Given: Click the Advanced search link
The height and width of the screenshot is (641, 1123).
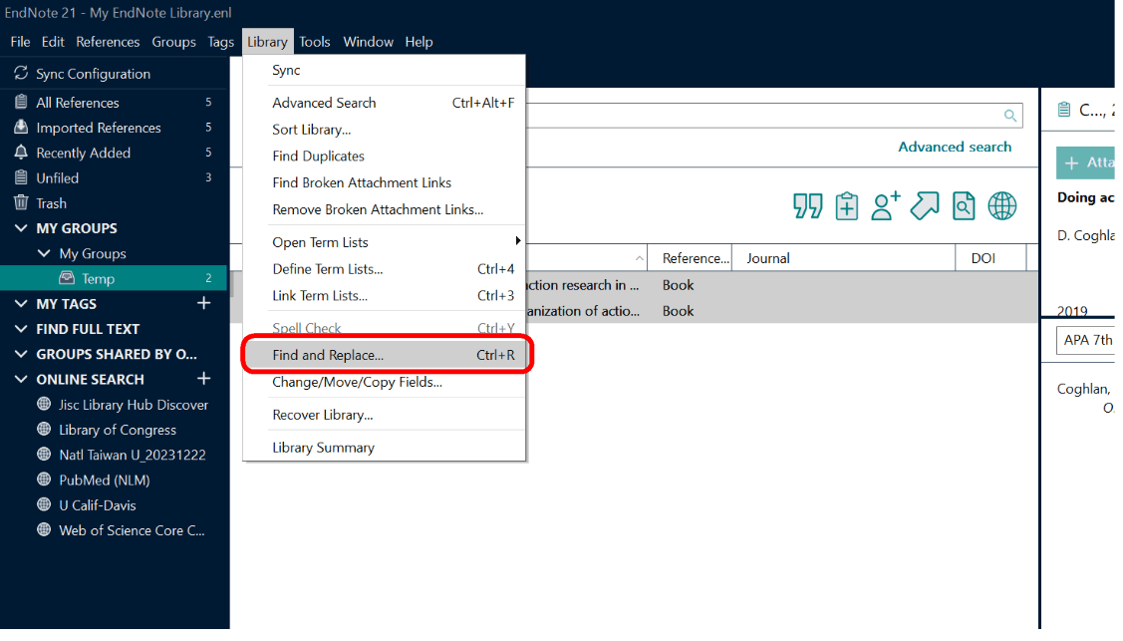Looking at the screenshot, I should coord(955,147).
